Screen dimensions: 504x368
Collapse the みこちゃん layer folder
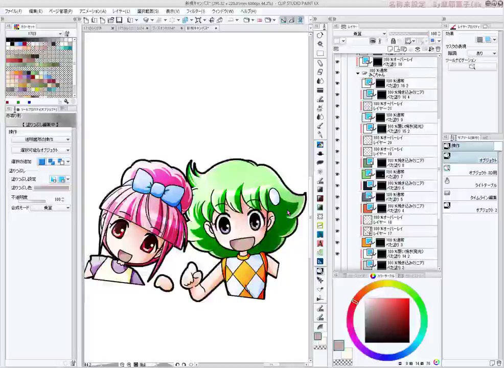(358, 73)
